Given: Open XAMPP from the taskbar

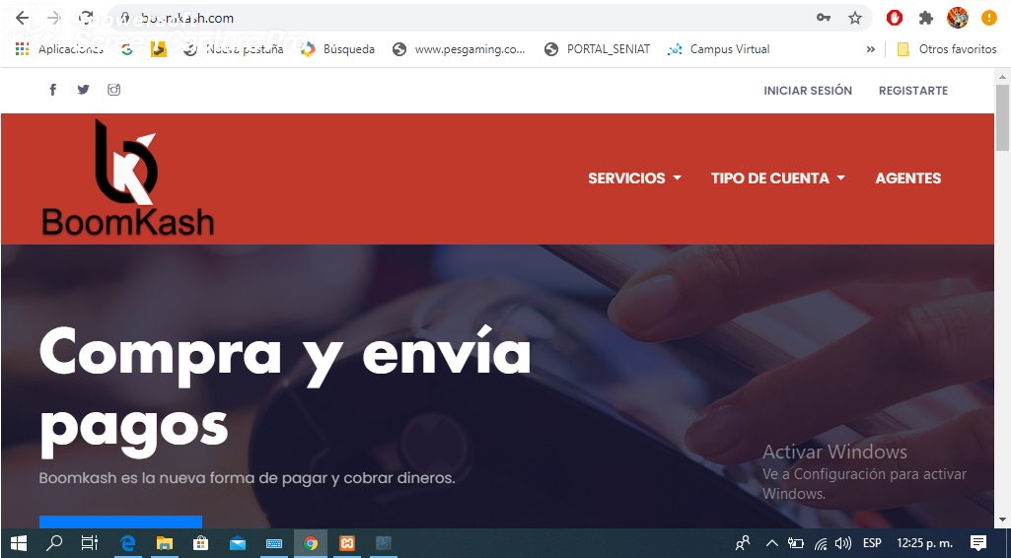Looking at the screenshot, I should click(347, 543).
